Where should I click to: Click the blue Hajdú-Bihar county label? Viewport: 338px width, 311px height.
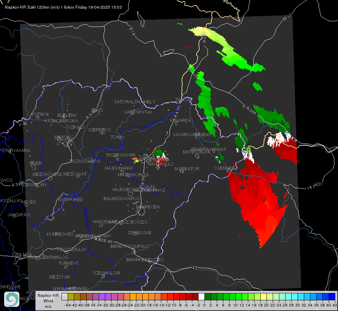click(x=86, y=218)
